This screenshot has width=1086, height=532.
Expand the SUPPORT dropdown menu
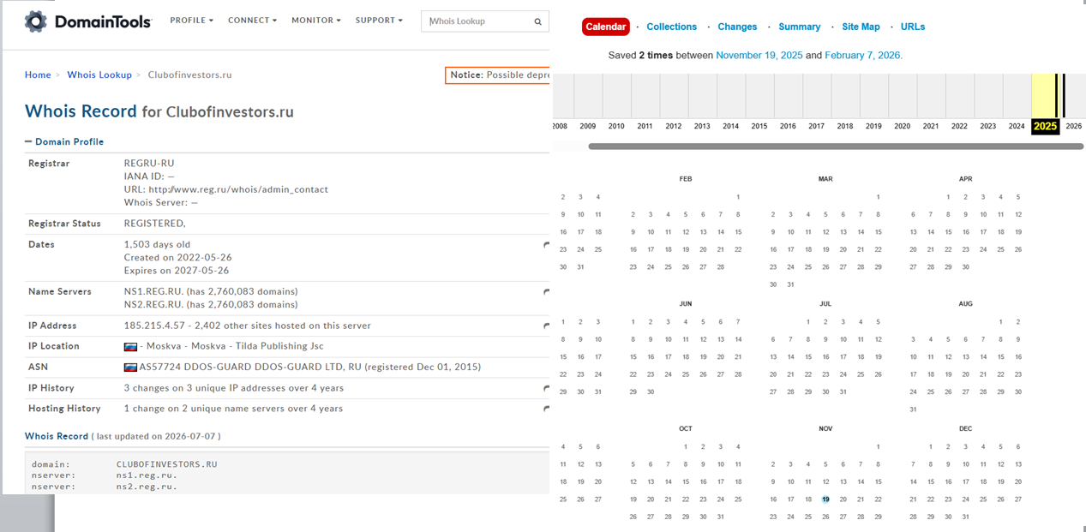379,21
